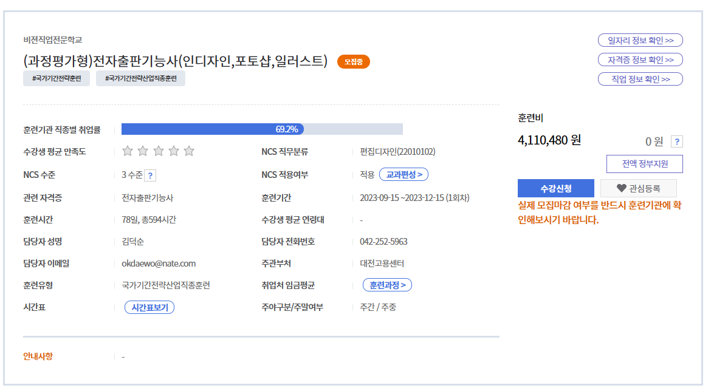Click the fourth satisfaction rating star
Image resolution: width=711 pixels, height=388 pixels.
pos(174,151)
